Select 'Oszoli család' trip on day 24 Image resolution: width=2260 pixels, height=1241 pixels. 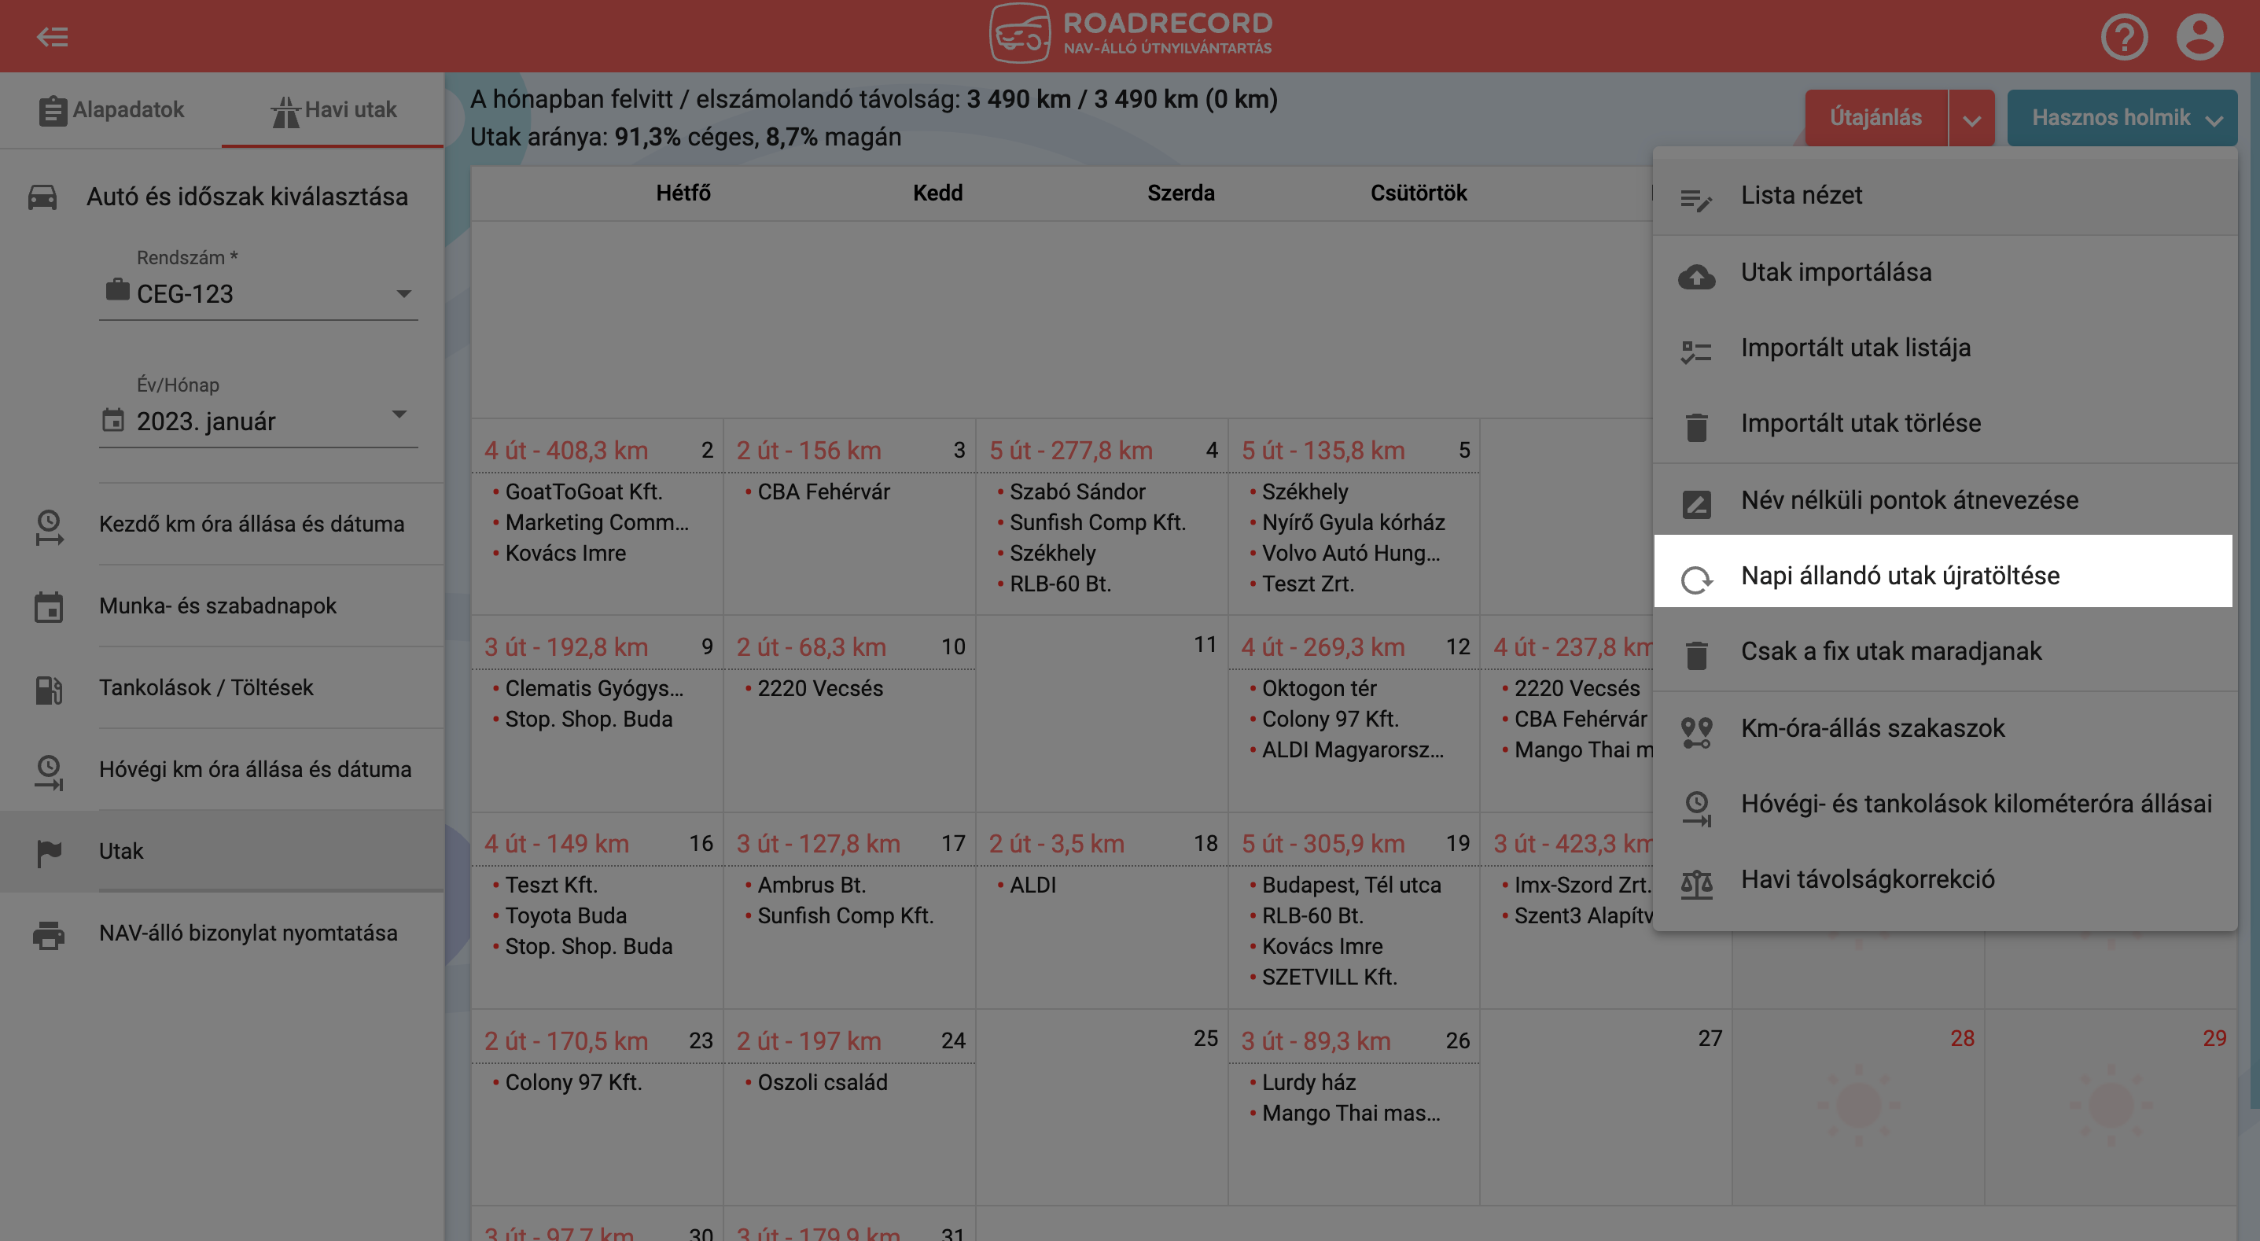point(822,1082)
